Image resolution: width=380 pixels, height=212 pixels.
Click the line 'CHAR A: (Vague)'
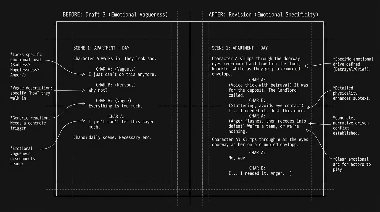[x=114, y=100]
